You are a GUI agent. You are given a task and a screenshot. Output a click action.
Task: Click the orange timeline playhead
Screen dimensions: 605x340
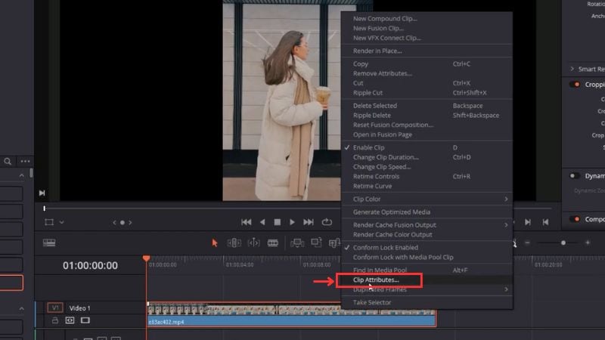click(146, 258)
